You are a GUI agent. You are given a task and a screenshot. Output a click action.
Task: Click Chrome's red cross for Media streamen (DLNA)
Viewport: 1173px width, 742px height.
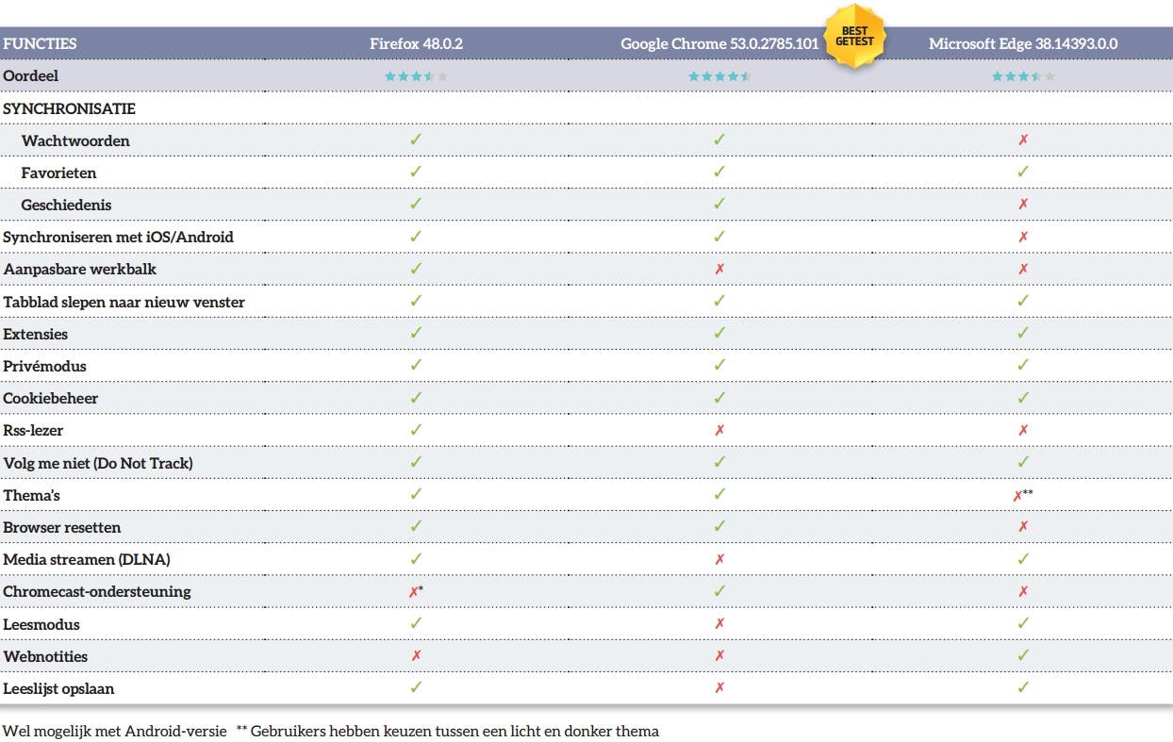click(719, 560)
